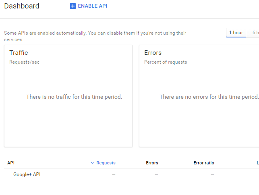Click the ENABLE API button text
The height and width of the screenshot is (195, 259).
click(x=92, y=6)
